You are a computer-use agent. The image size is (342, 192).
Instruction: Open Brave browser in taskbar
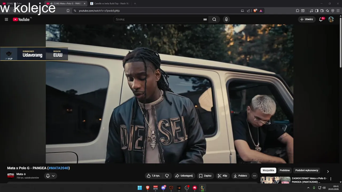click(x=148, y=188)
